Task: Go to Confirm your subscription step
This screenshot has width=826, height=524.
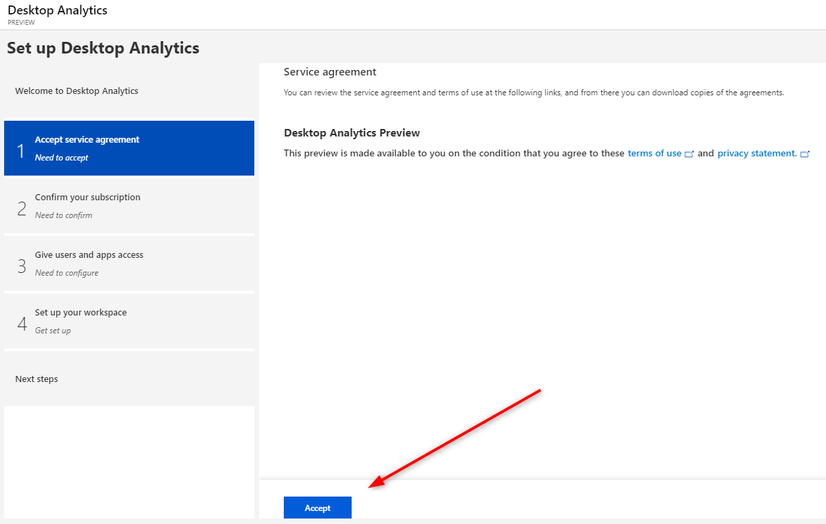Action: click(x=129, y=206)
